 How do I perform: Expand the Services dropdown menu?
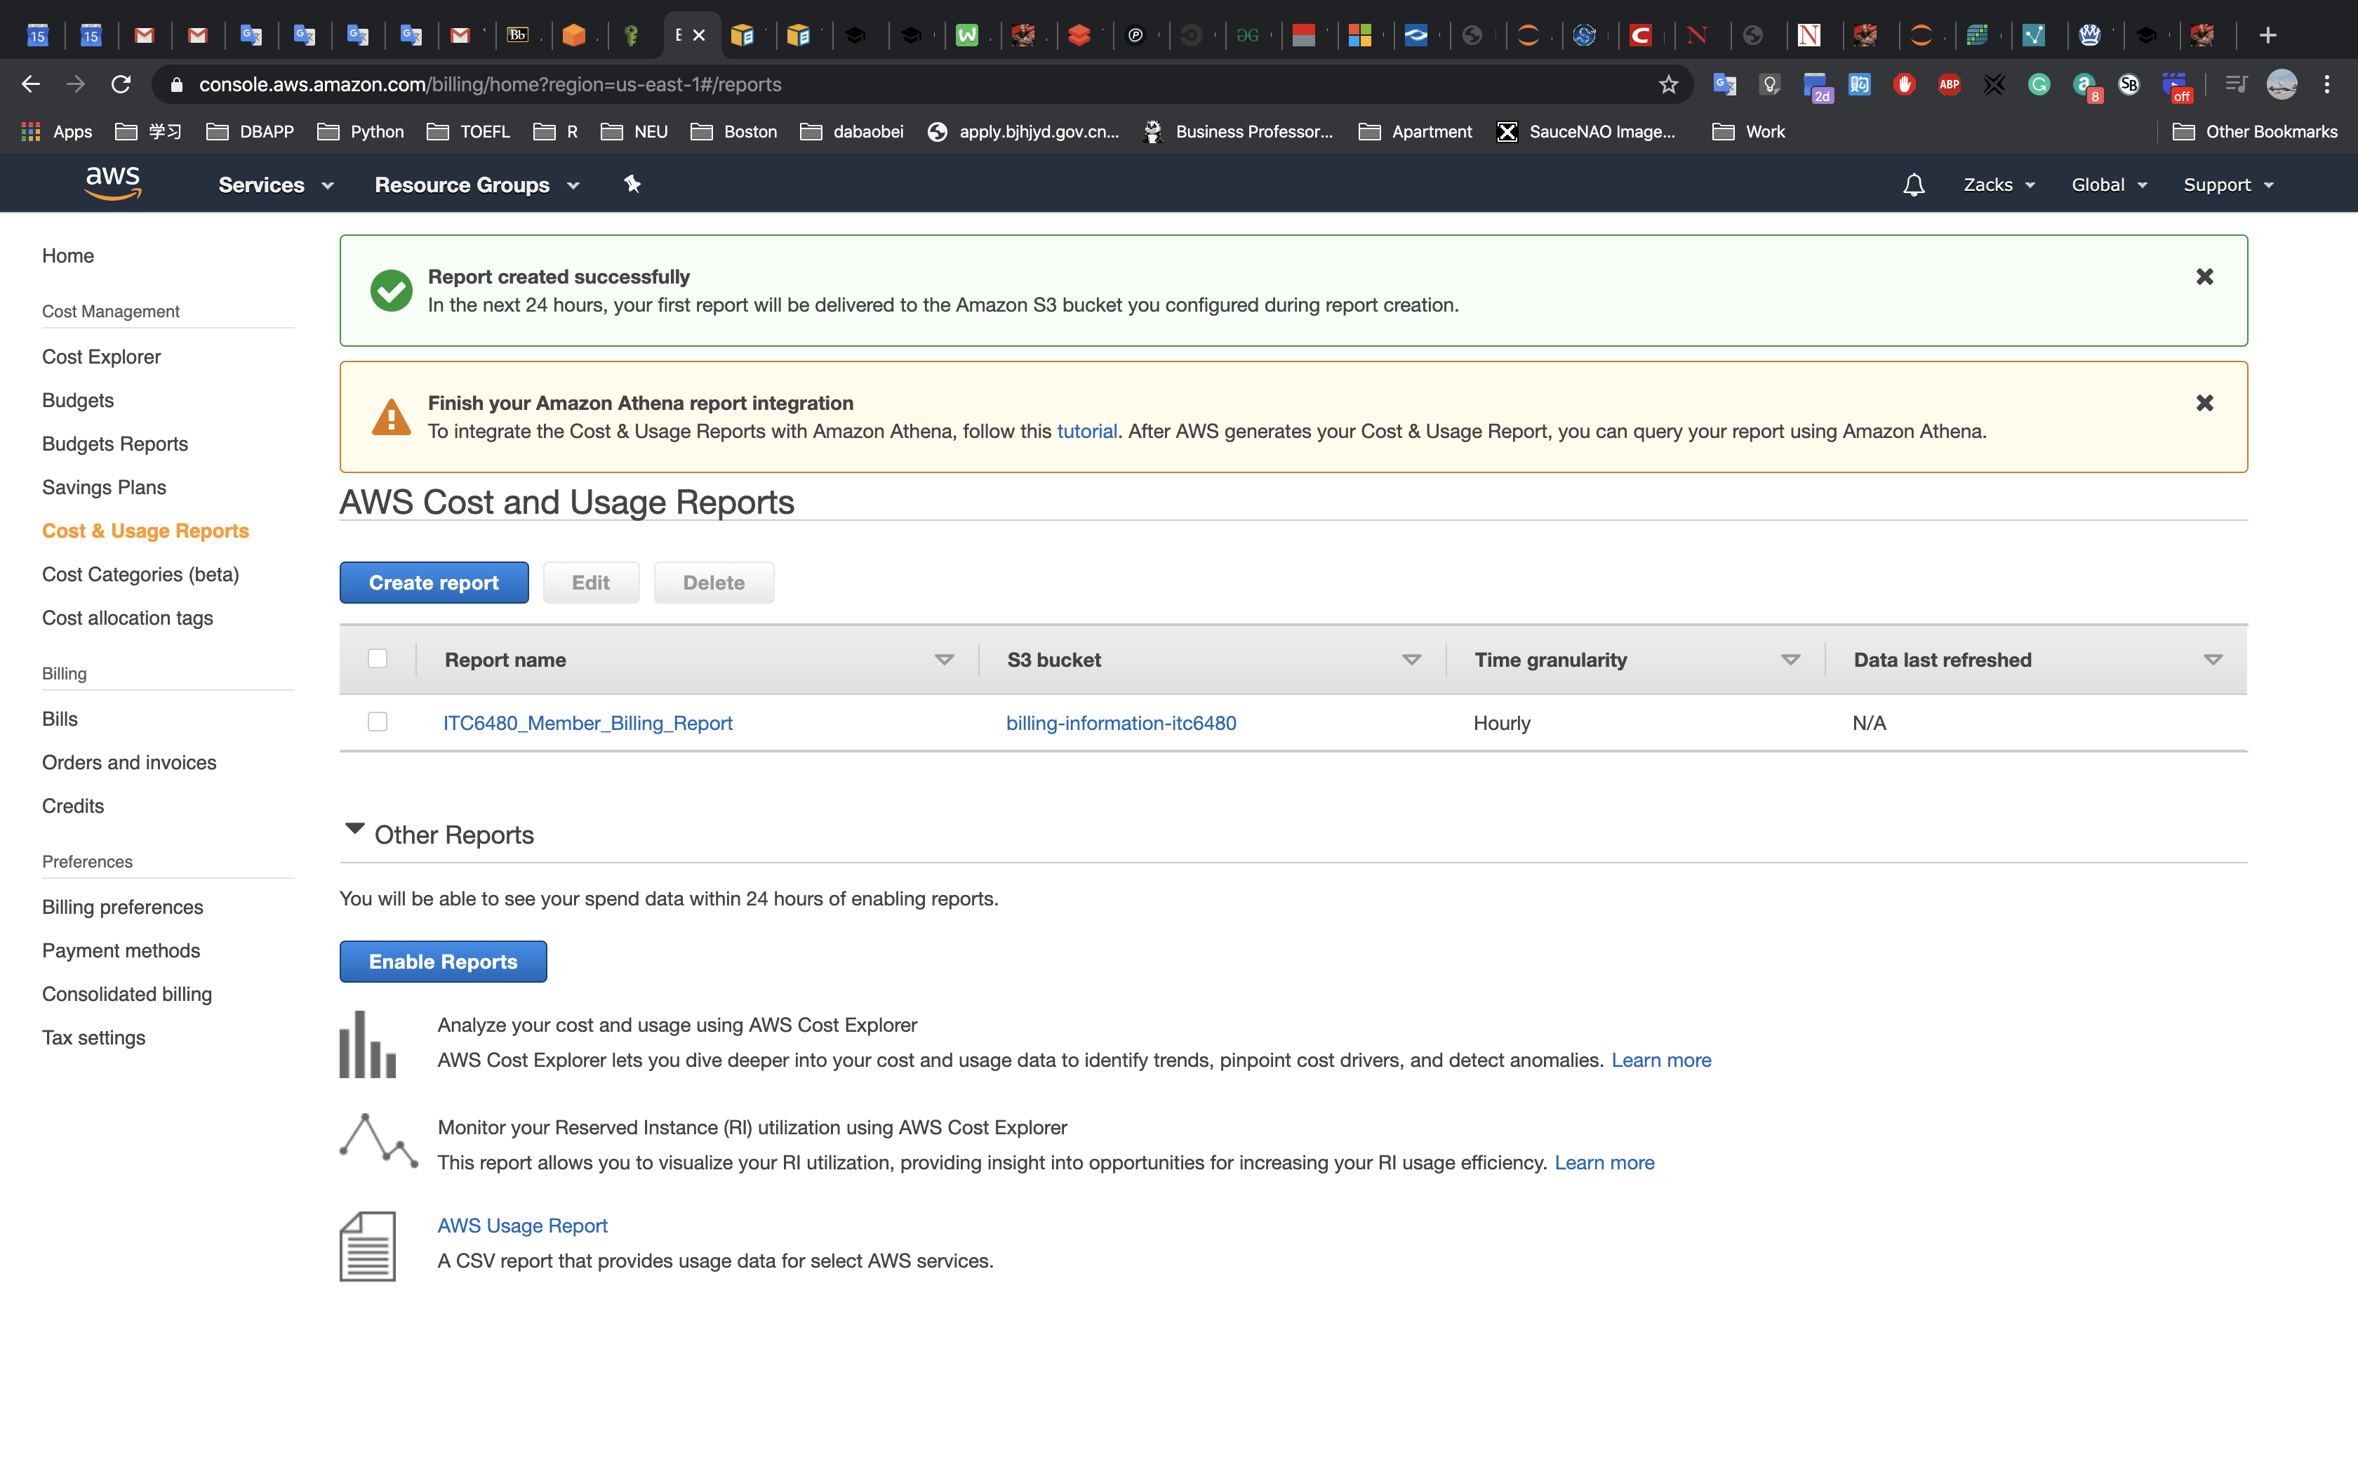click(x=276, y=185)
